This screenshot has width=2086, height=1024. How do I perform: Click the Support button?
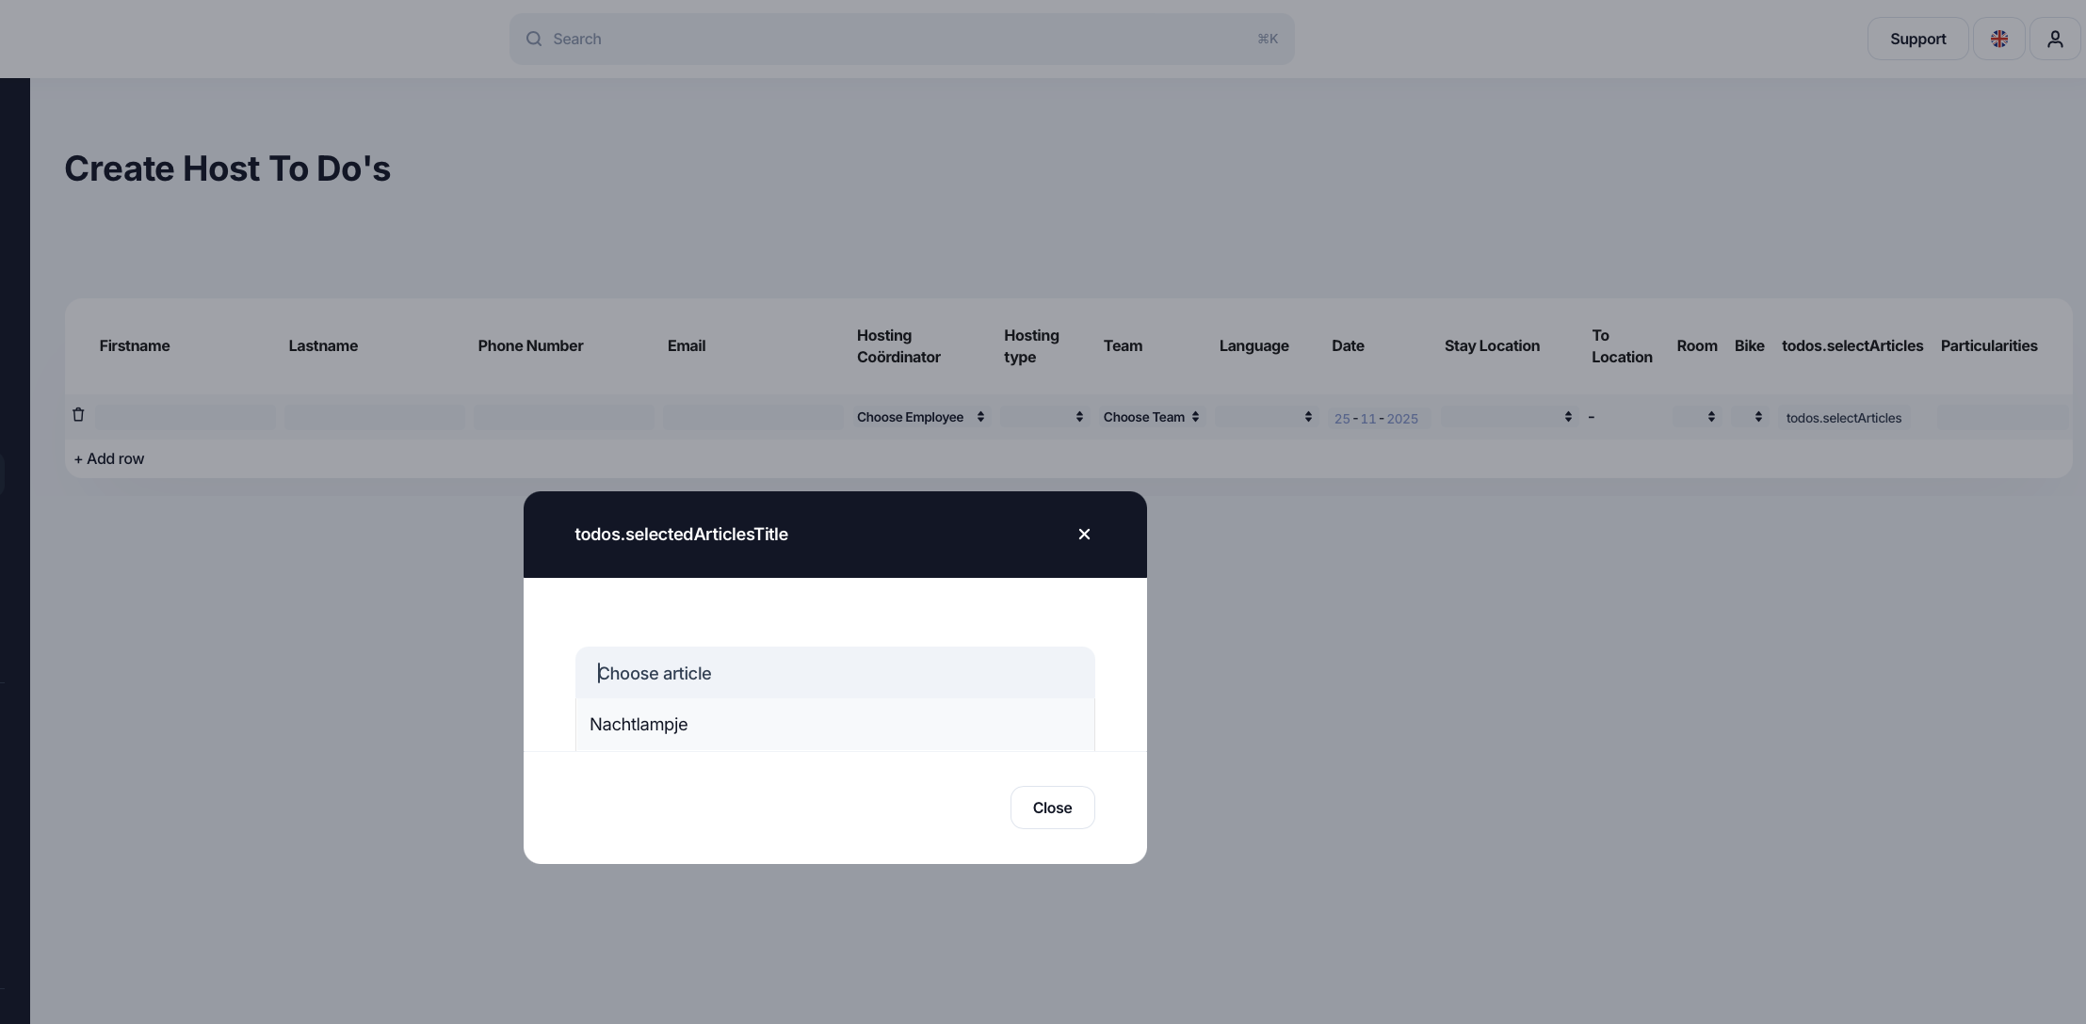tap(1917, 40)
